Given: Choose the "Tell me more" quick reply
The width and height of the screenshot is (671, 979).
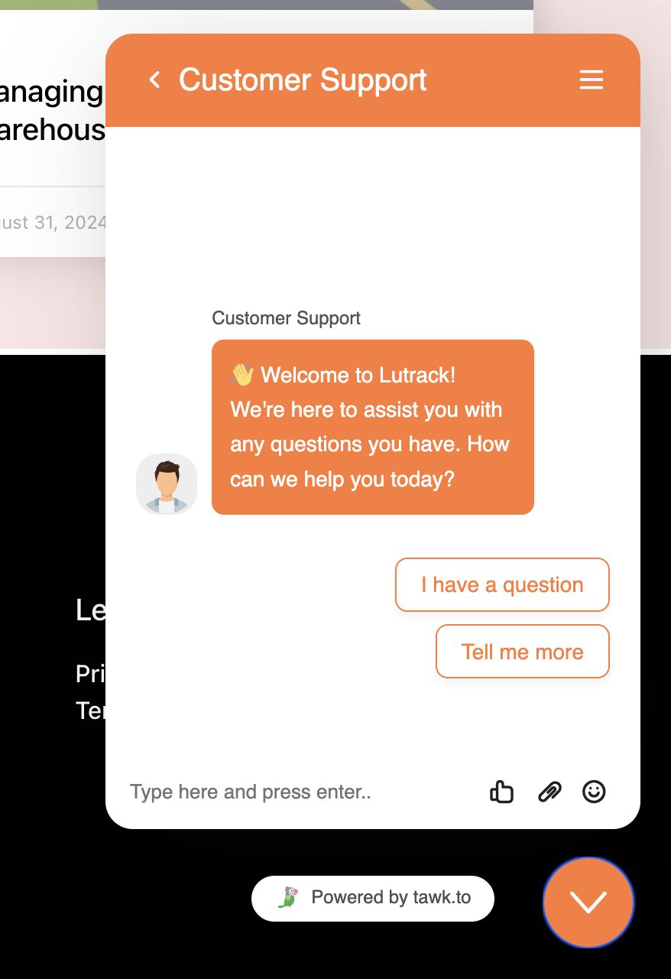Looking at the screenshot, I should [522, 652].
